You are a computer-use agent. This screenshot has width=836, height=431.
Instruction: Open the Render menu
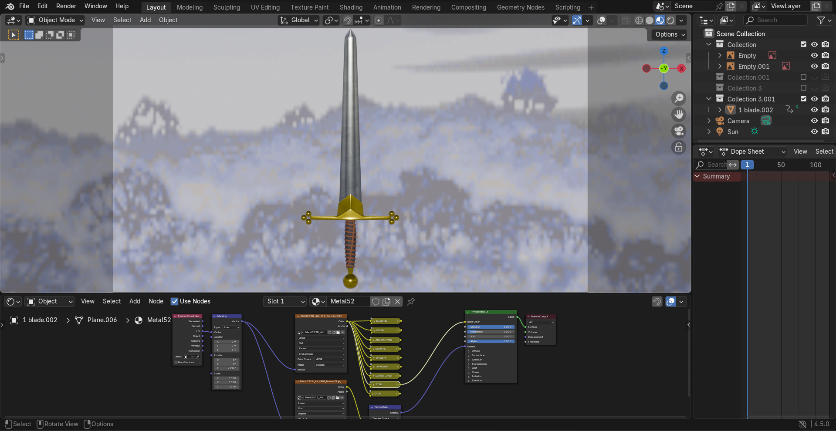pyautogui.click(x=66, y=6)
